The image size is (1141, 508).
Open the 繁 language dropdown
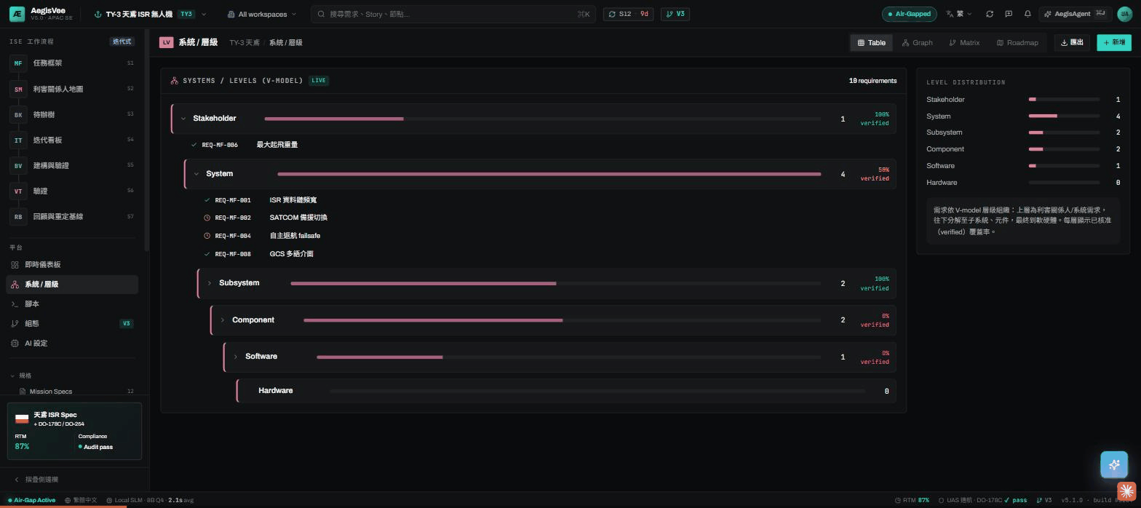[x=959, y=14]
